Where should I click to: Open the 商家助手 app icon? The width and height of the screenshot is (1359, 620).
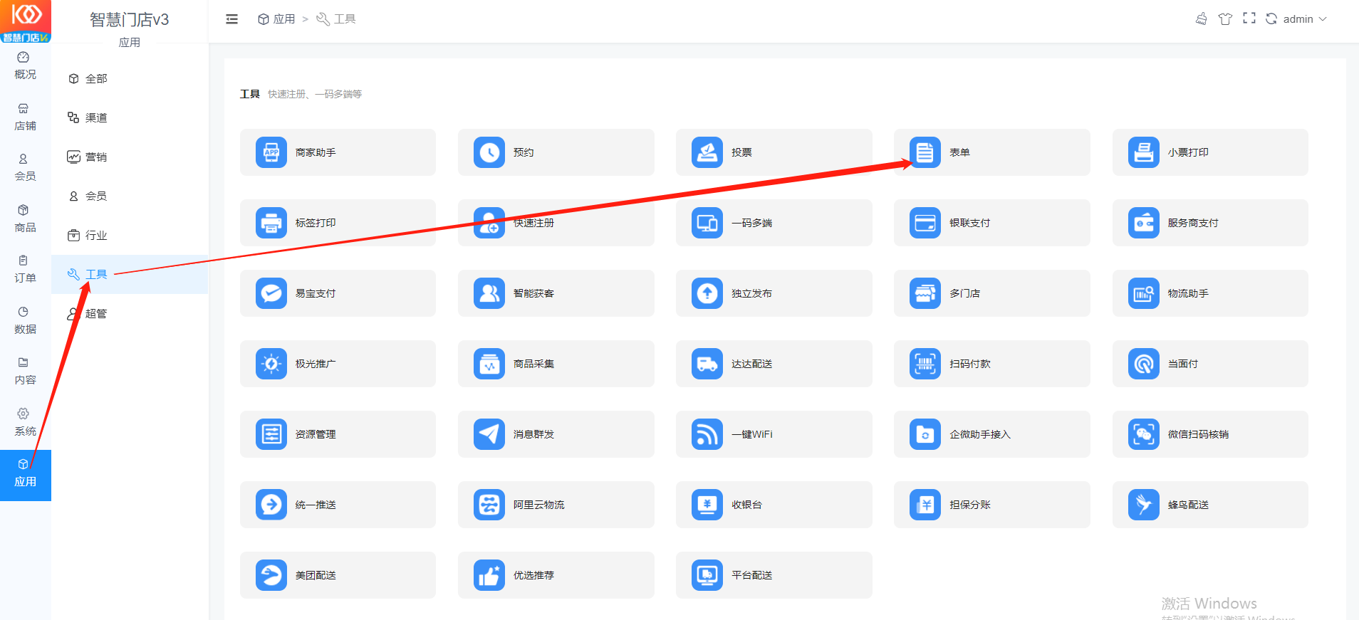click(271, 152)
